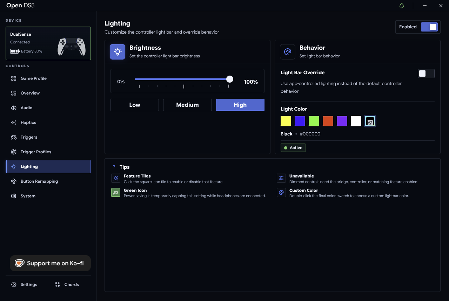This screenshot has width=449, height=301.
Task: Click the Audio speaker icon in sidebar
Action: click(14, 108)
